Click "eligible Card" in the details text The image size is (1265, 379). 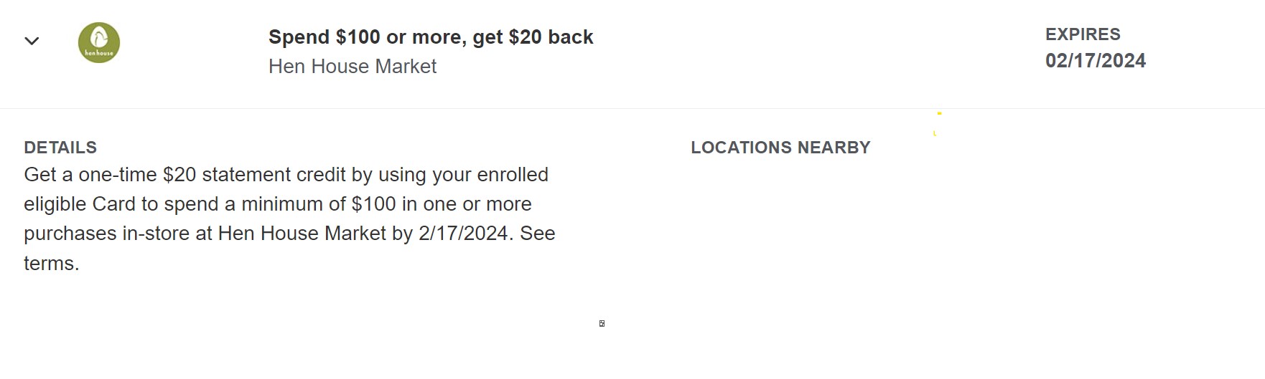(x=80, y=204)
